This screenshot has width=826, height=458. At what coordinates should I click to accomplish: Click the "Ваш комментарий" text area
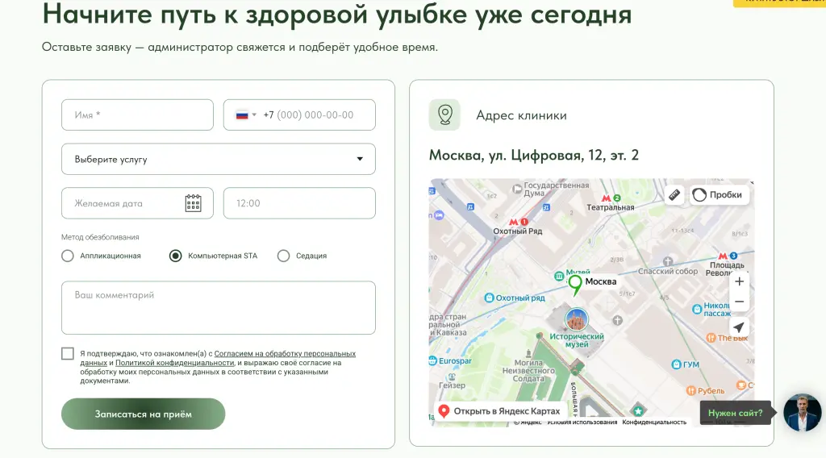pos(218,307)
